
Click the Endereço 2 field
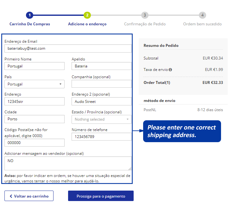coord(102,102)
